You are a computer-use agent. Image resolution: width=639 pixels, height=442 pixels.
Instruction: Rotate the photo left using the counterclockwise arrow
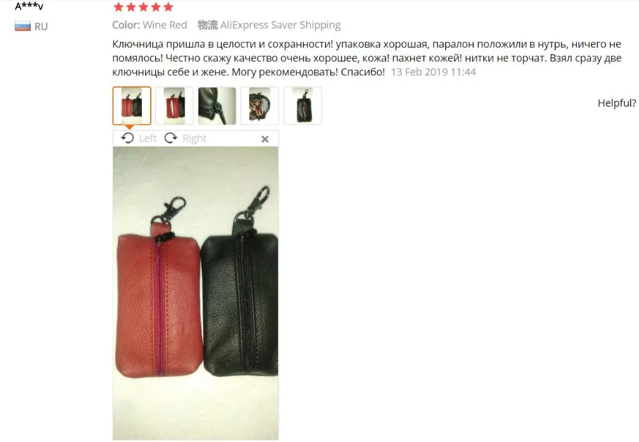point(128,138)
